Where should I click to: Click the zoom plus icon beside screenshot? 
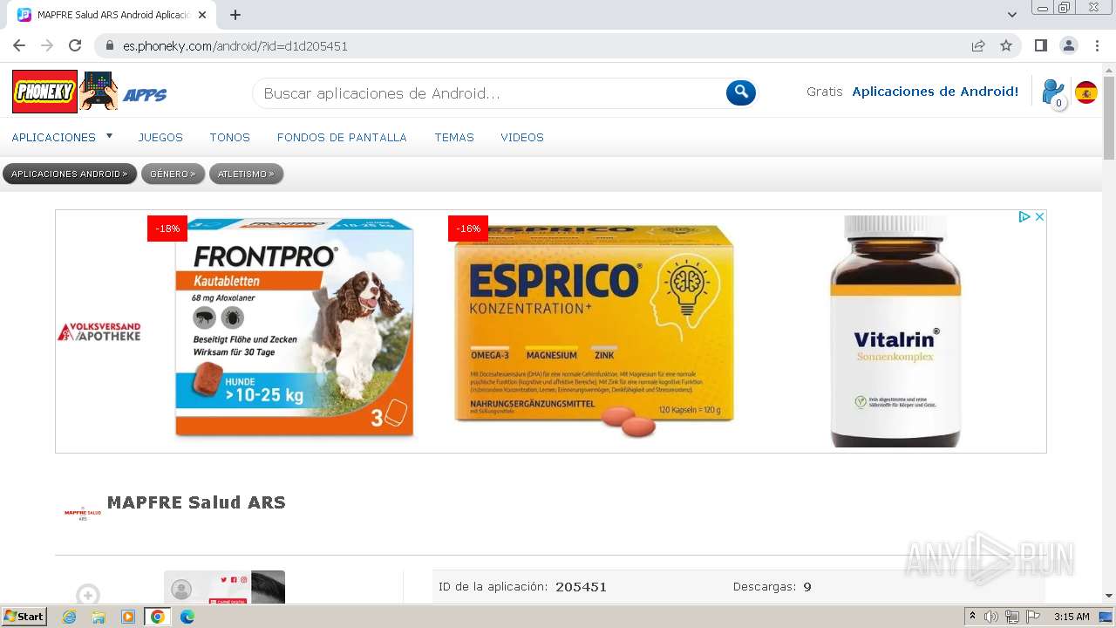[87, 595]
